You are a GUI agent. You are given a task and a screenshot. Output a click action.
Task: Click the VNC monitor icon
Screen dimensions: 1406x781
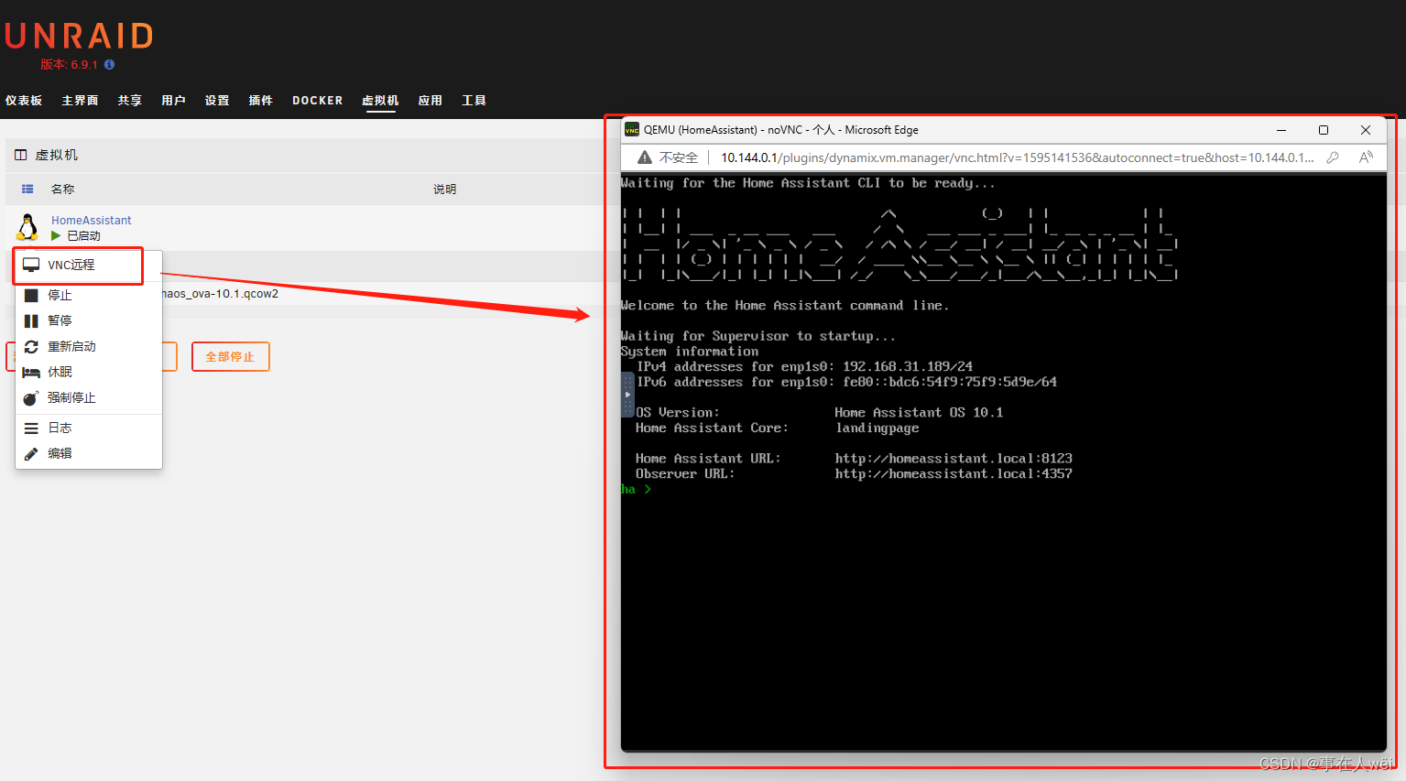pyautogui.click(x=31, y=265)
